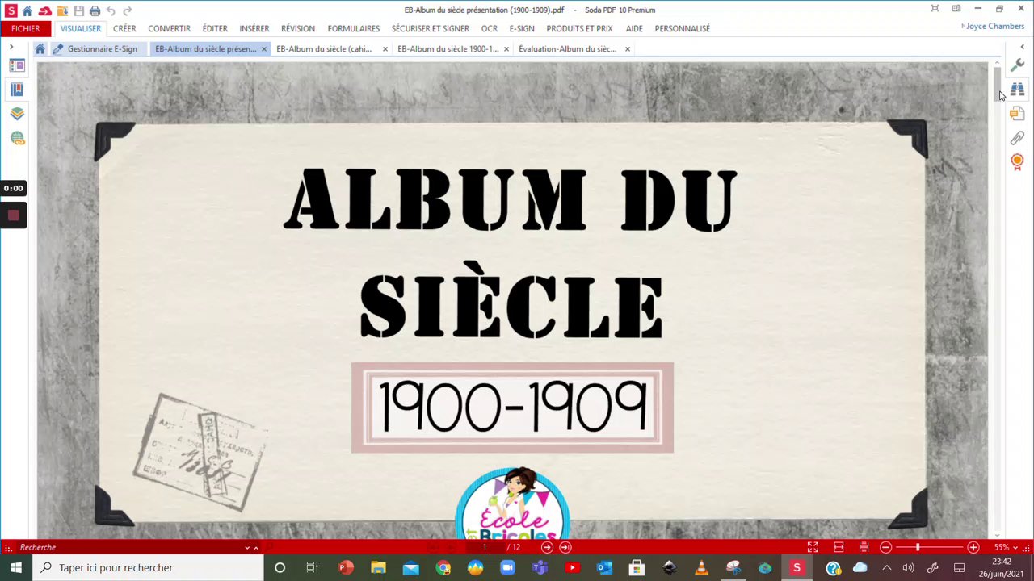The height and width of the screenshot is (581, 1034).
Task: Open PowerPoint from the taskbar
Action: (x=346, y=567)
